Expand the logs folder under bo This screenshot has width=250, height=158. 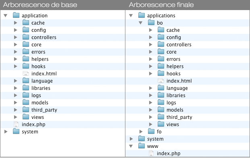tap(150, 103)
